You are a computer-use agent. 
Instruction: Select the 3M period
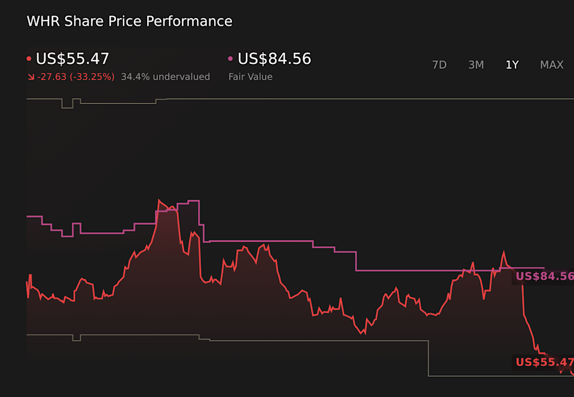click(x=476, y=65)
